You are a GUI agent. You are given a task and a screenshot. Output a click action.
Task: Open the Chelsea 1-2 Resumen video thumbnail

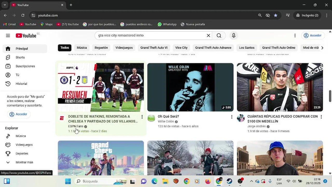101,87
